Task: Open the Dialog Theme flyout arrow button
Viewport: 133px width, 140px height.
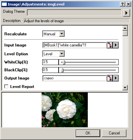Action: coord(126,13)
